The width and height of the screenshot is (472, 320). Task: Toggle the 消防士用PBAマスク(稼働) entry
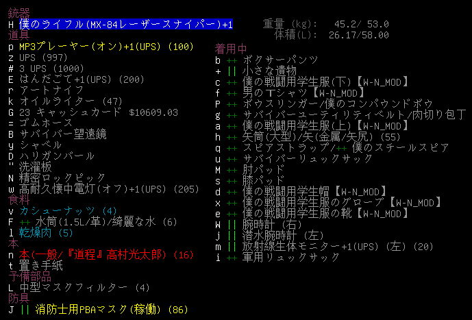click(x=102, y=310)
